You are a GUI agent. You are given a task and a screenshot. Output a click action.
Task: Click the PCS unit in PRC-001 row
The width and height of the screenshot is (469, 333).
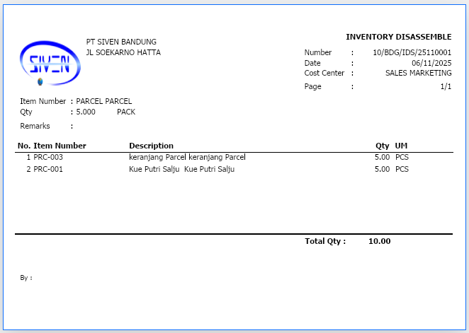point(402,169)
